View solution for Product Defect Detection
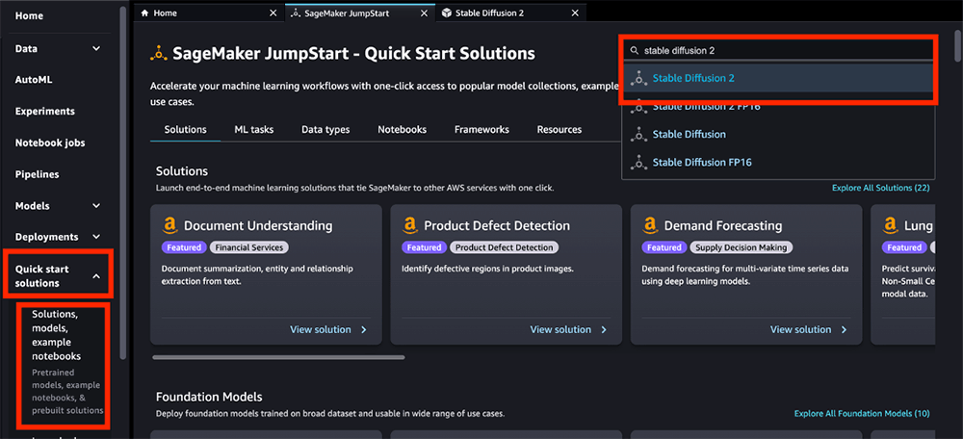 point(560,329)
